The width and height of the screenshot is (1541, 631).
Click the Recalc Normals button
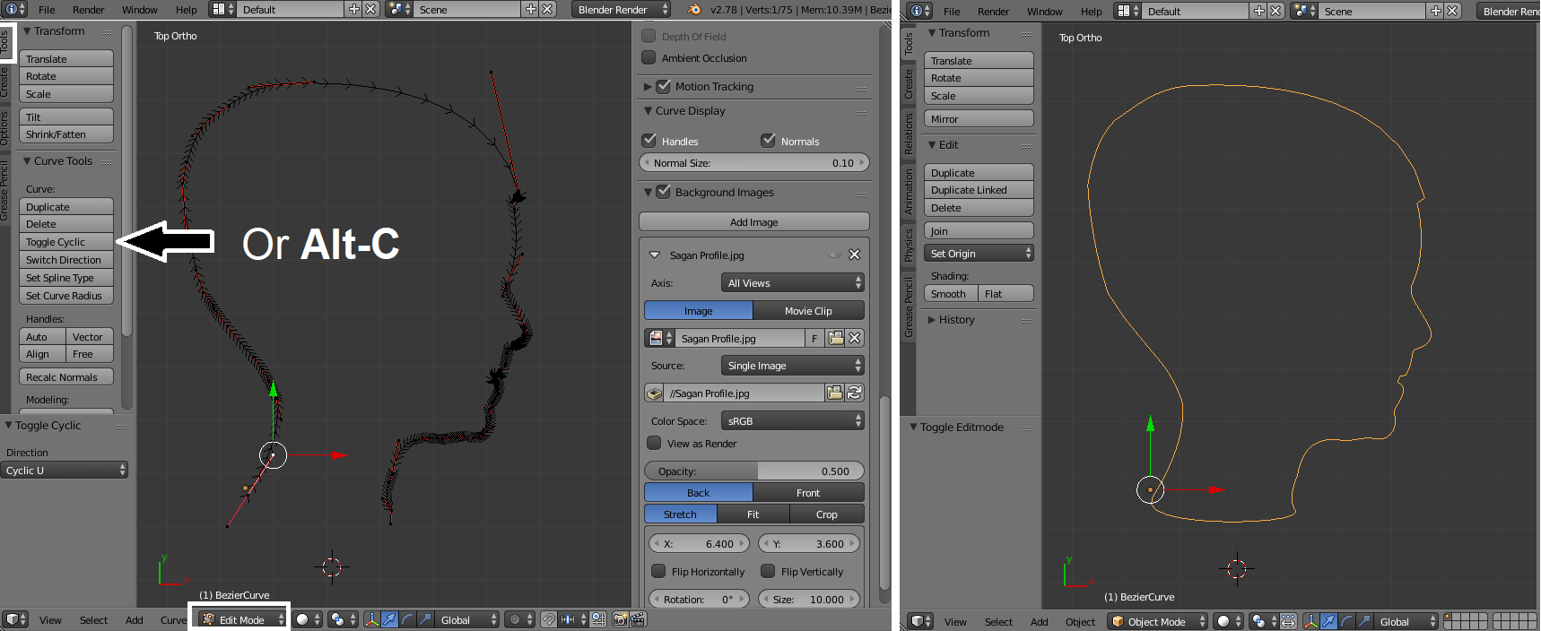click(66, 376)
